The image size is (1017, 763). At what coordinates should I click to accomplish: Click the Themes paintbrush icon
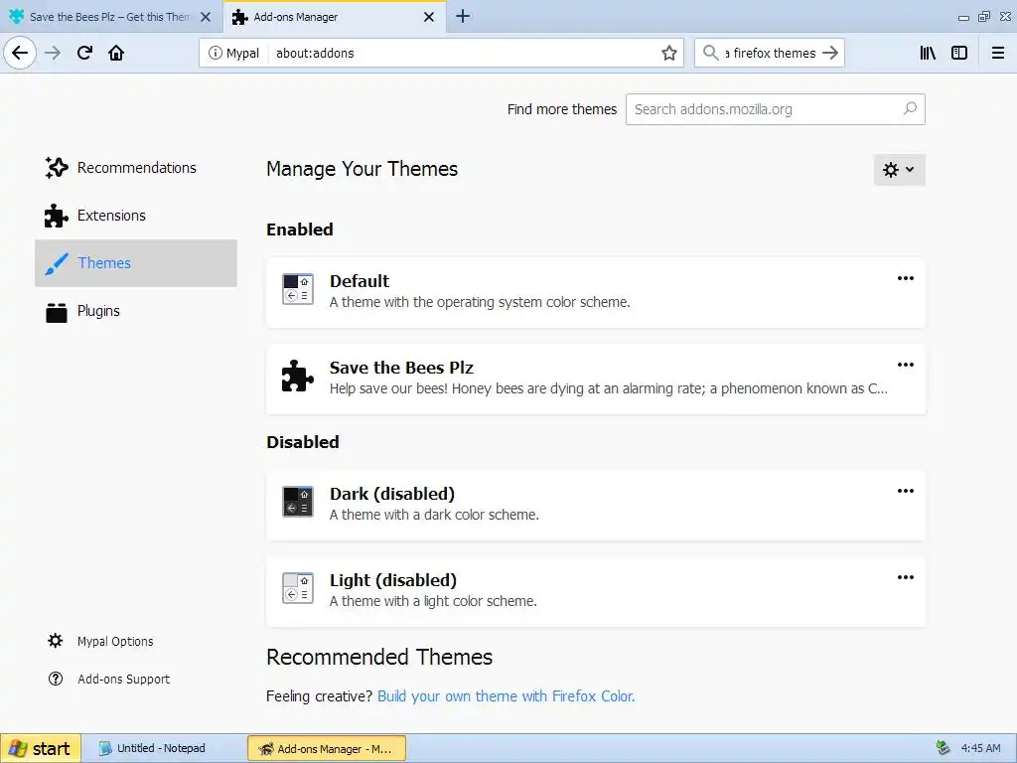click(x=57, y=262)
